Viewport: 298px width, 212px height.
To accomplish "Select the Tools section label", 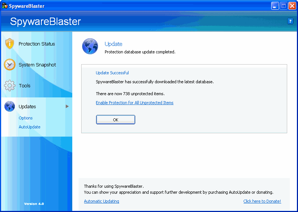I will (x=25, y=85).
